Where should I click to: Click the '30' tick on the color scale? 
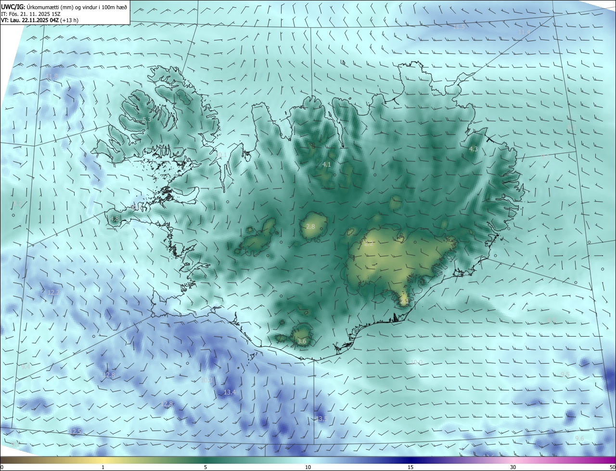pyautogui.click(x=513, y=468)
